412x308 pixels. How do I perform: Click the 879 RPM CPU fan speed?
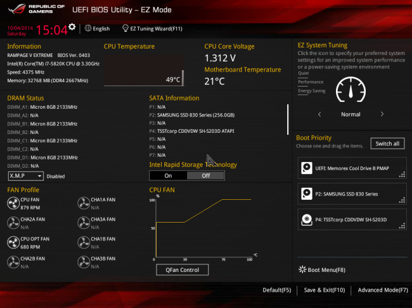click(30, 207)
